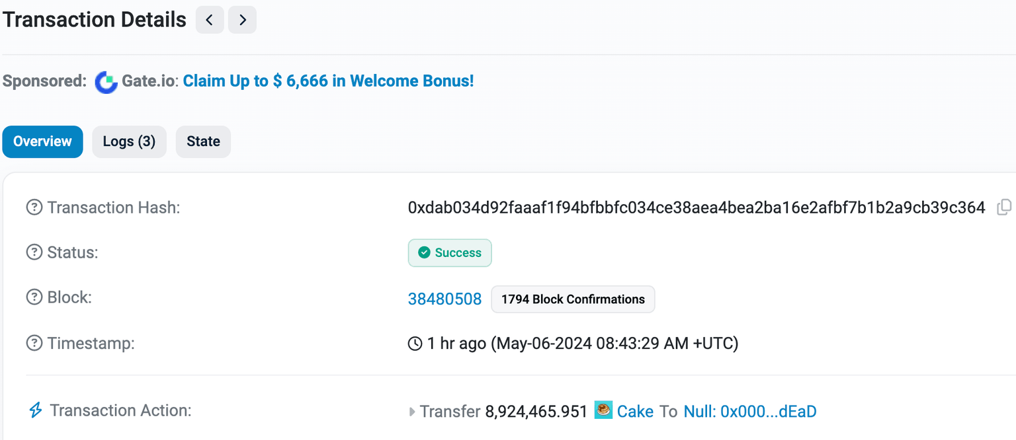This screenshot has height=440, width=1016.
Task: Click help icon beside Block
Action: point(34,297)
